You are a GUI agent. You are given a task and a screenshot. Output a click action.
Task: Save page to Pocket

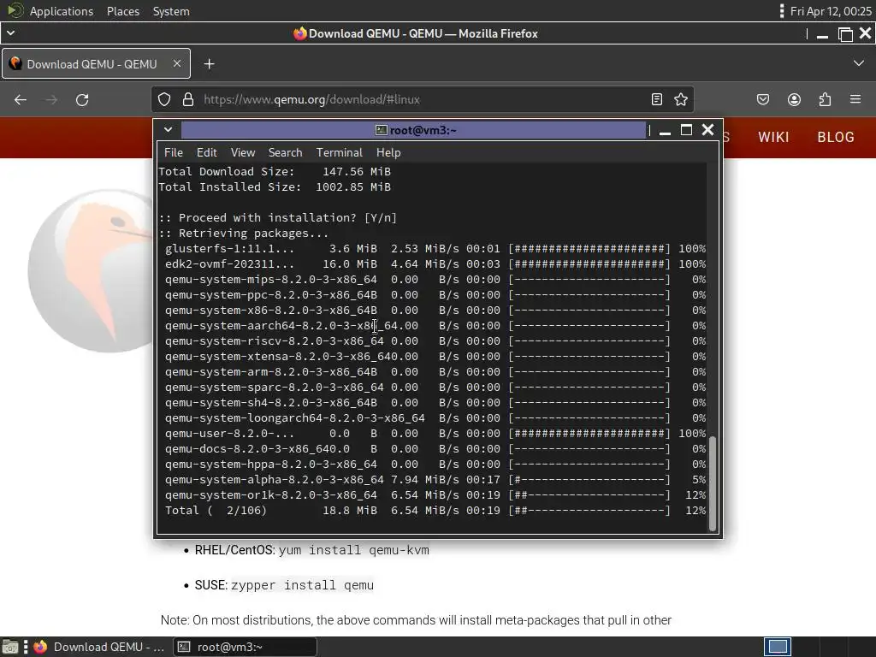[x=762, y=99]
